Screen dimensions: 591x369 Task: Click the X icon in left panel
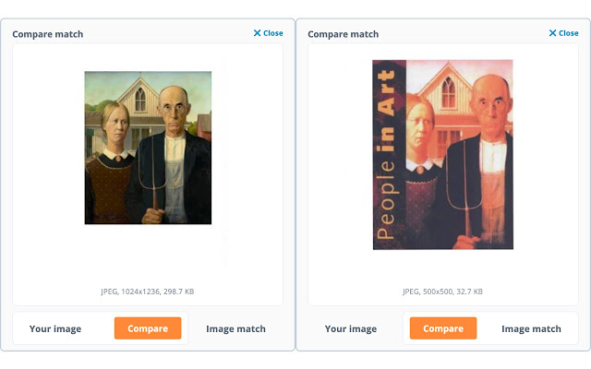click(258, 33)
